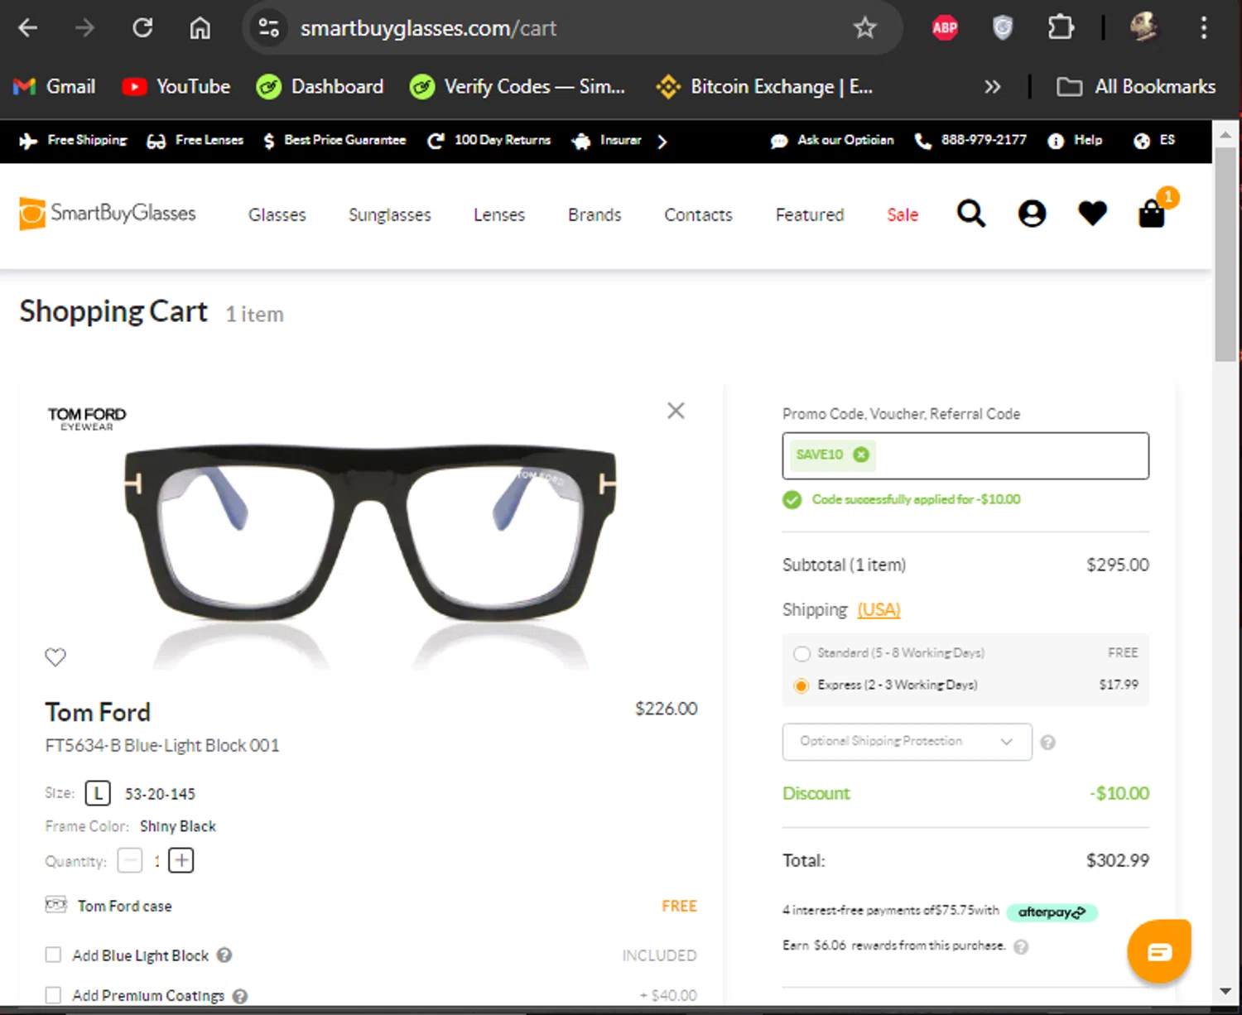The width and height of the screenshot is (1242, 1015).
Task: Click Best Price Guarantee link
Action: (335, 141)
